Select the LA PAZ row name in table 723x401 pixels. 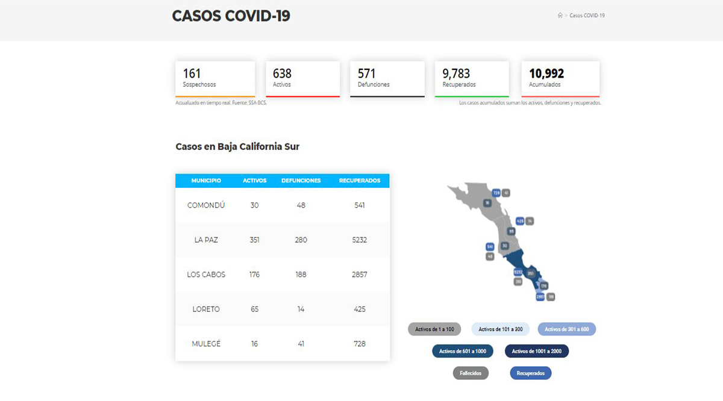click(x=206, y=240)
